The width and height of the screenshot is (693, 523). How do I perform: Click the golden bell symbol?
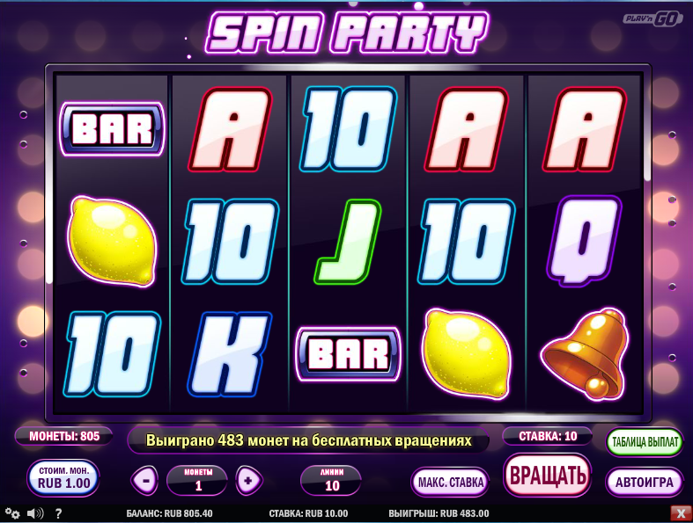(x=585, y=353)
